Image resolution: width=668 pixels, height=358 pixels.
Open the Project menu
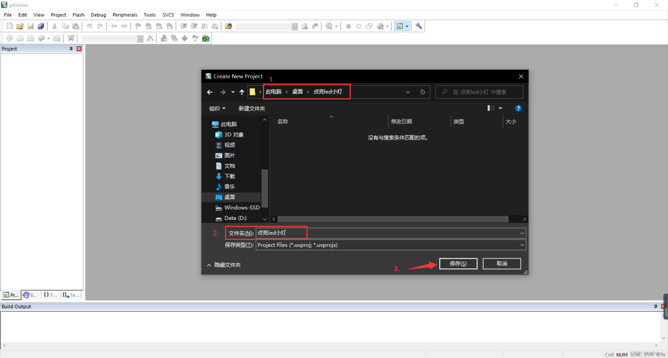(x=58, y=15)
